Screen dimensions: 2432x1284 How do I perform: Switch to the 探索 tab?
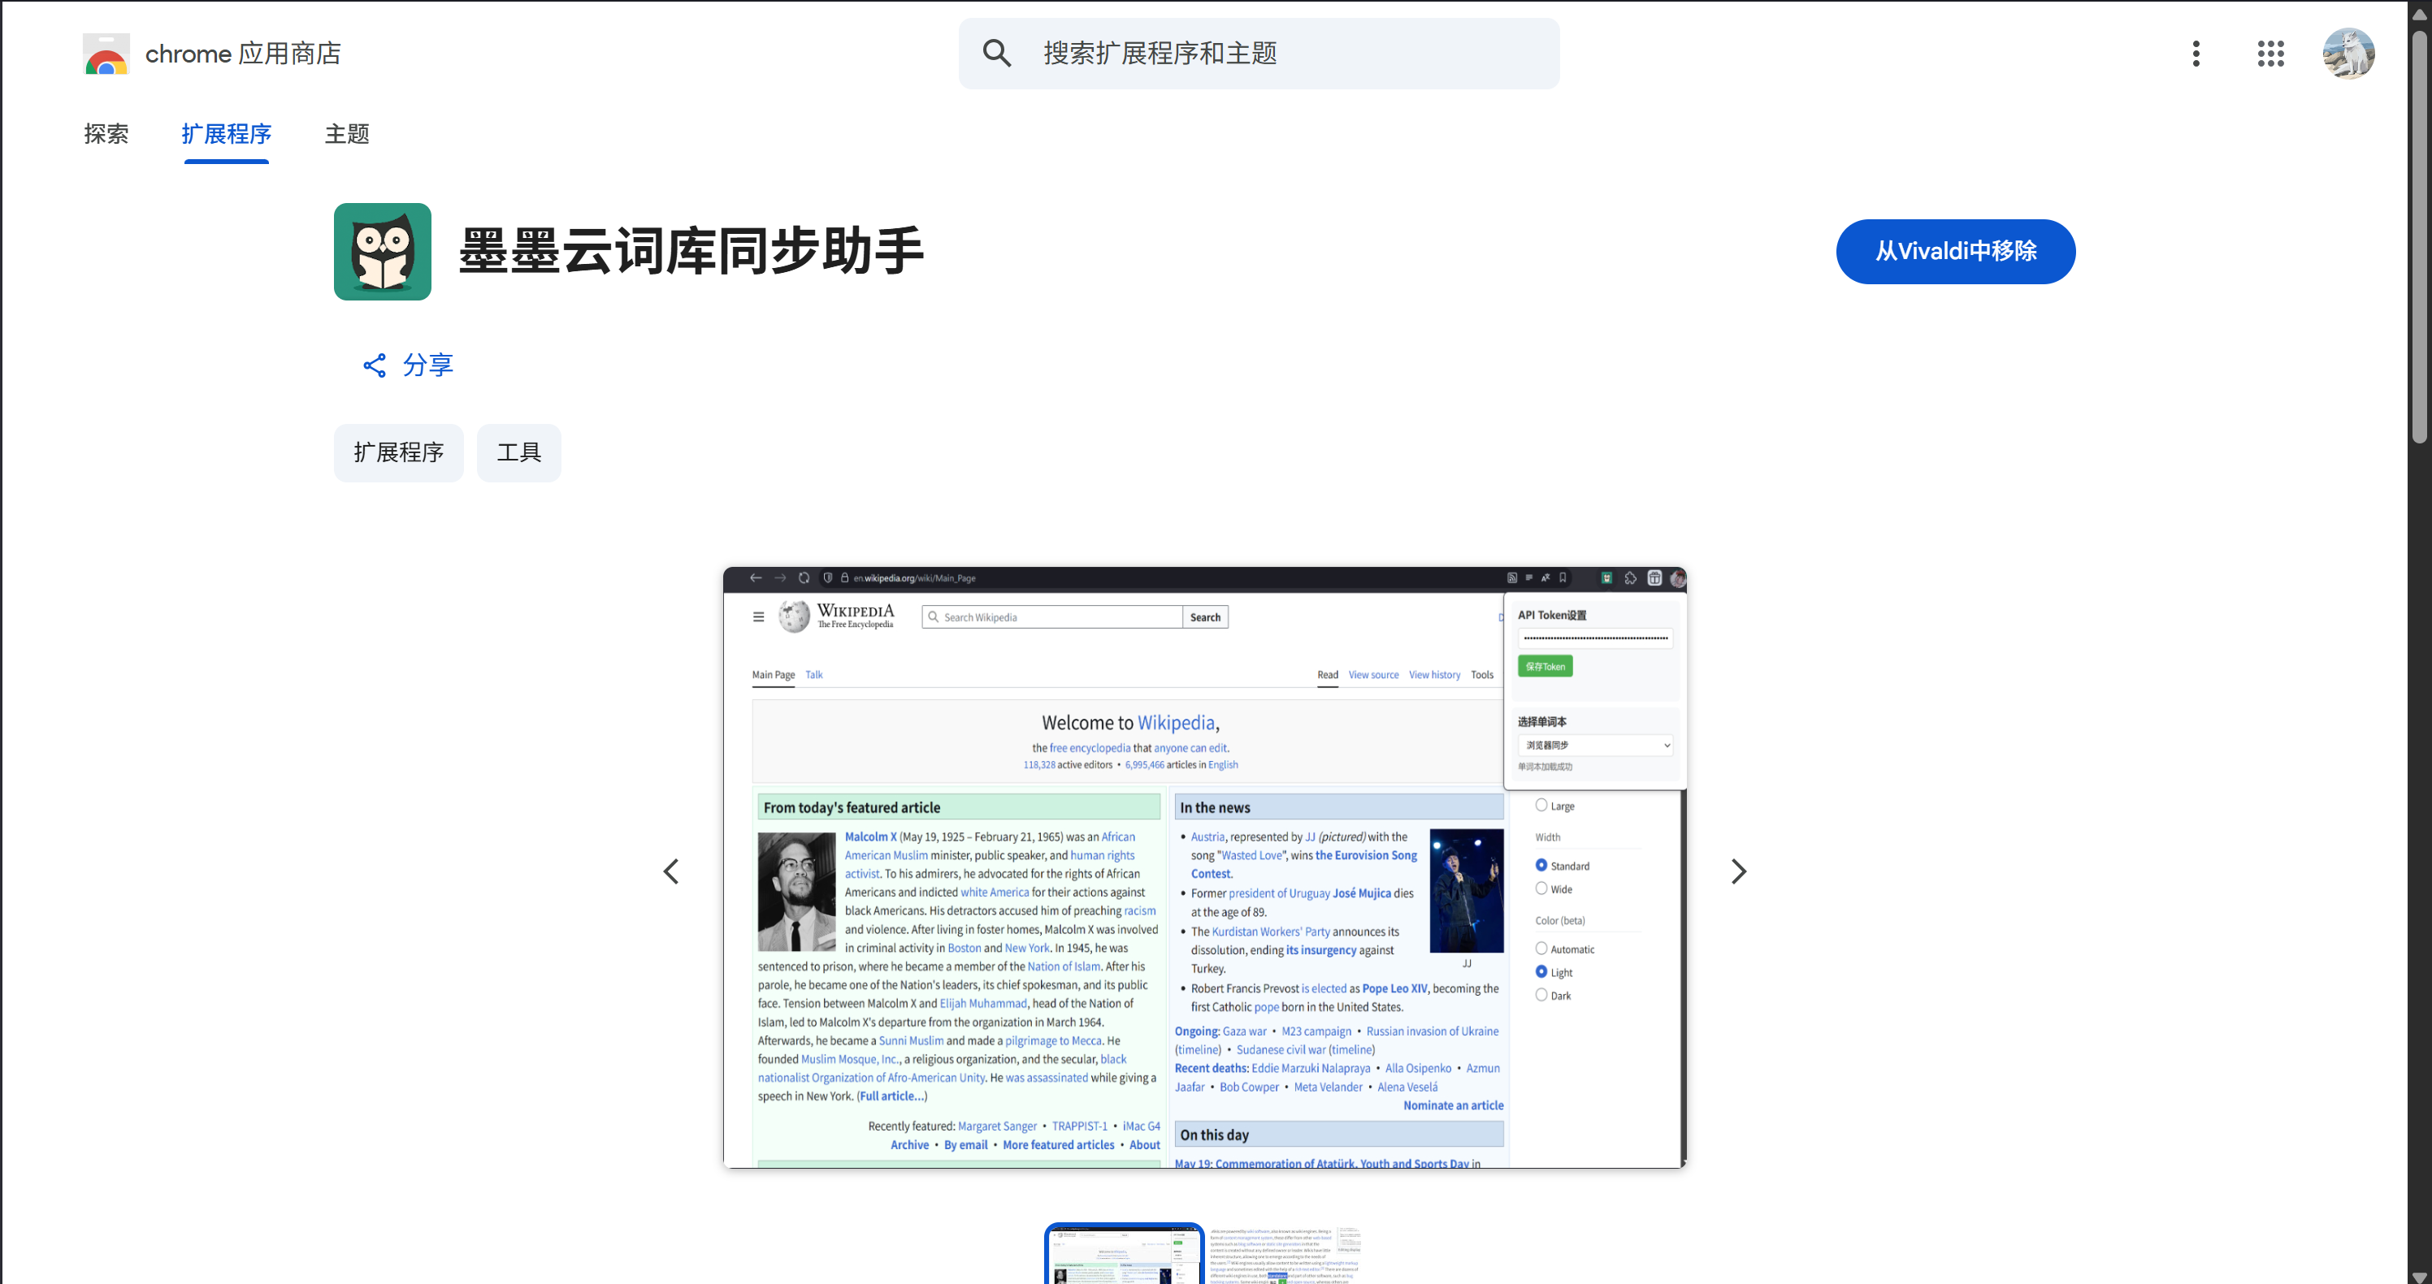[x=106, y=134]
